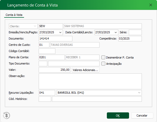Focus the Valor field showing 250,00
The height and width of the screenshot is (122, 157).
pos(55,70)
